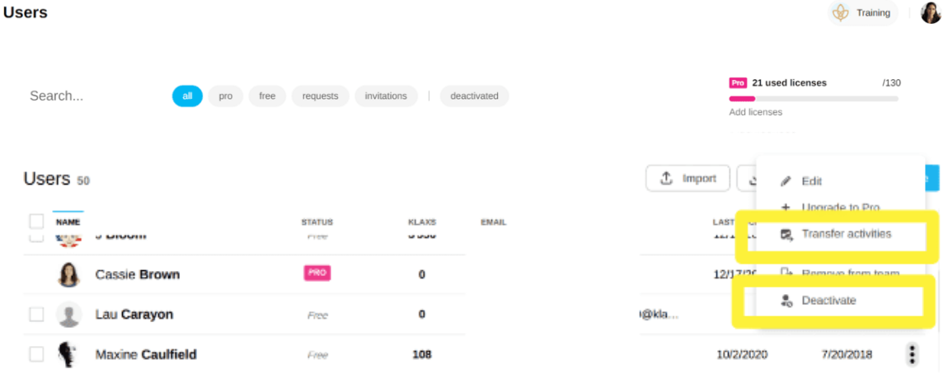Filter users by the pro tab
The height and width of the screenshot is (388, 948).
(225, 96)
